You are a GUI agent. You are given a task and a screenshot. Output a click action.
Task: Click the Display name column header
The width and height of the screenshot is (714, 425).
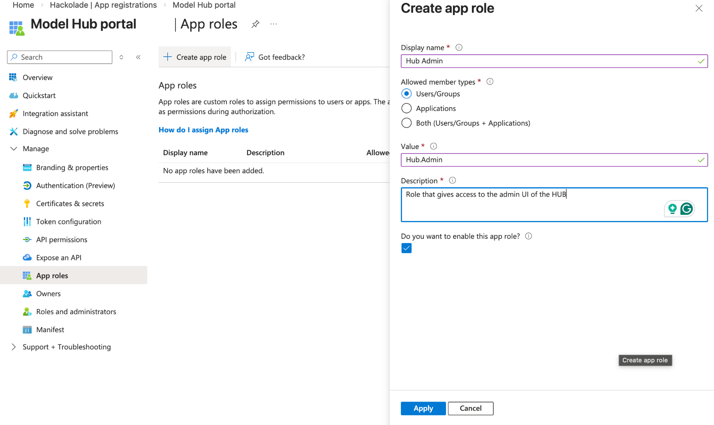tap(185, 153)
